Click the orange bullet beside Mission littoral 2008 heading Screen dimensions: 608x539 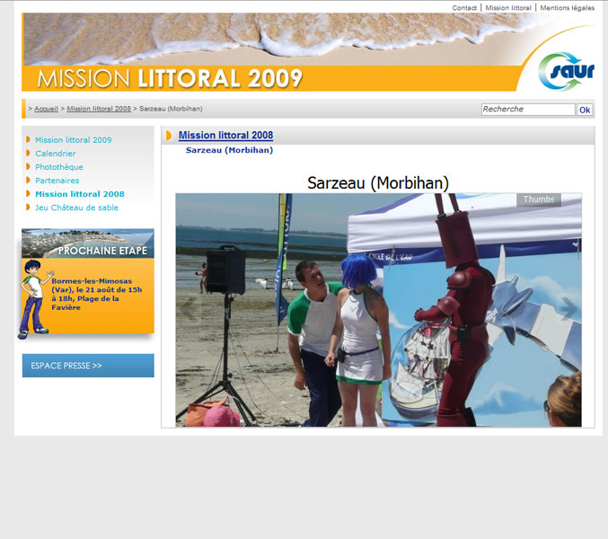[x=169, y=136]
